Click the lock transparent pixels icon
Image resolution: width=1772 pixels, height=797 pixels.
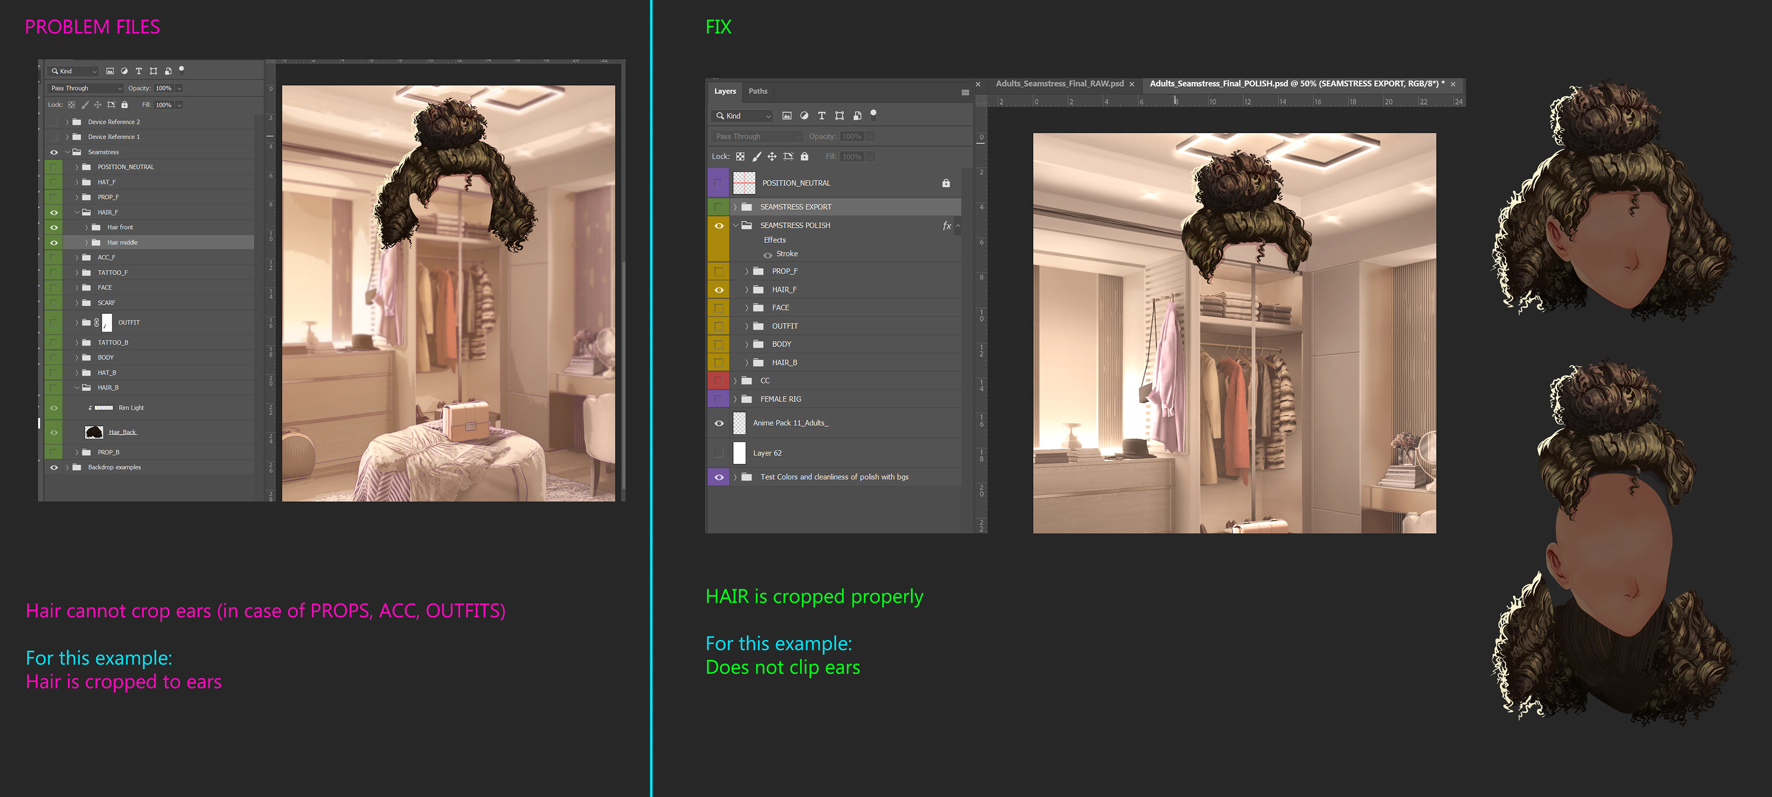[x=740, y=157]
